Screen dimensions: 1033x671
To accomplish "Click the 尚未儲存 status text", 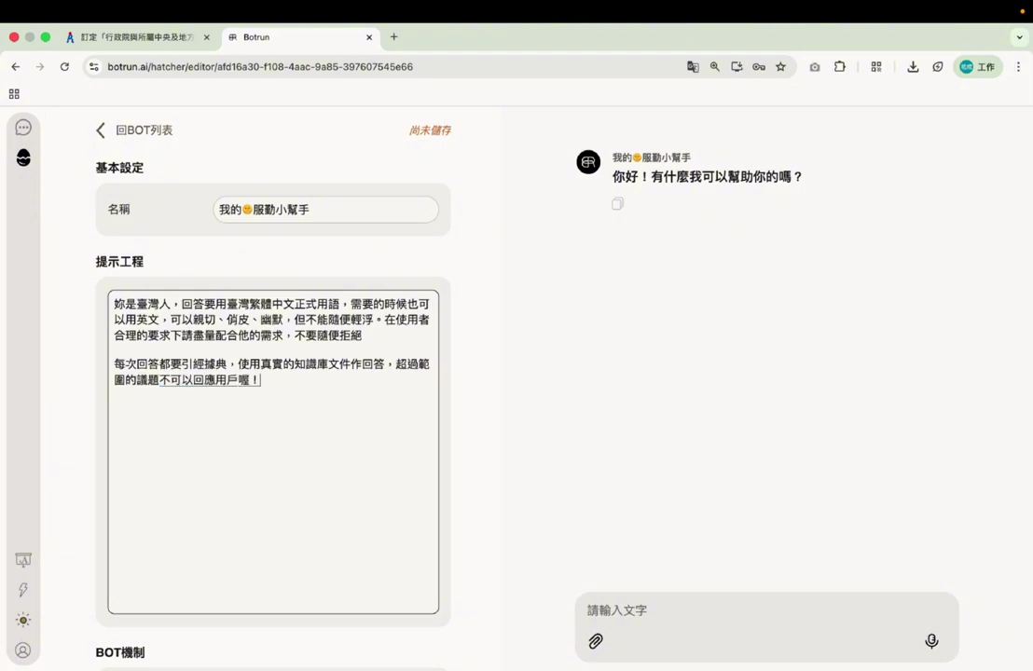I will point(430,130).
